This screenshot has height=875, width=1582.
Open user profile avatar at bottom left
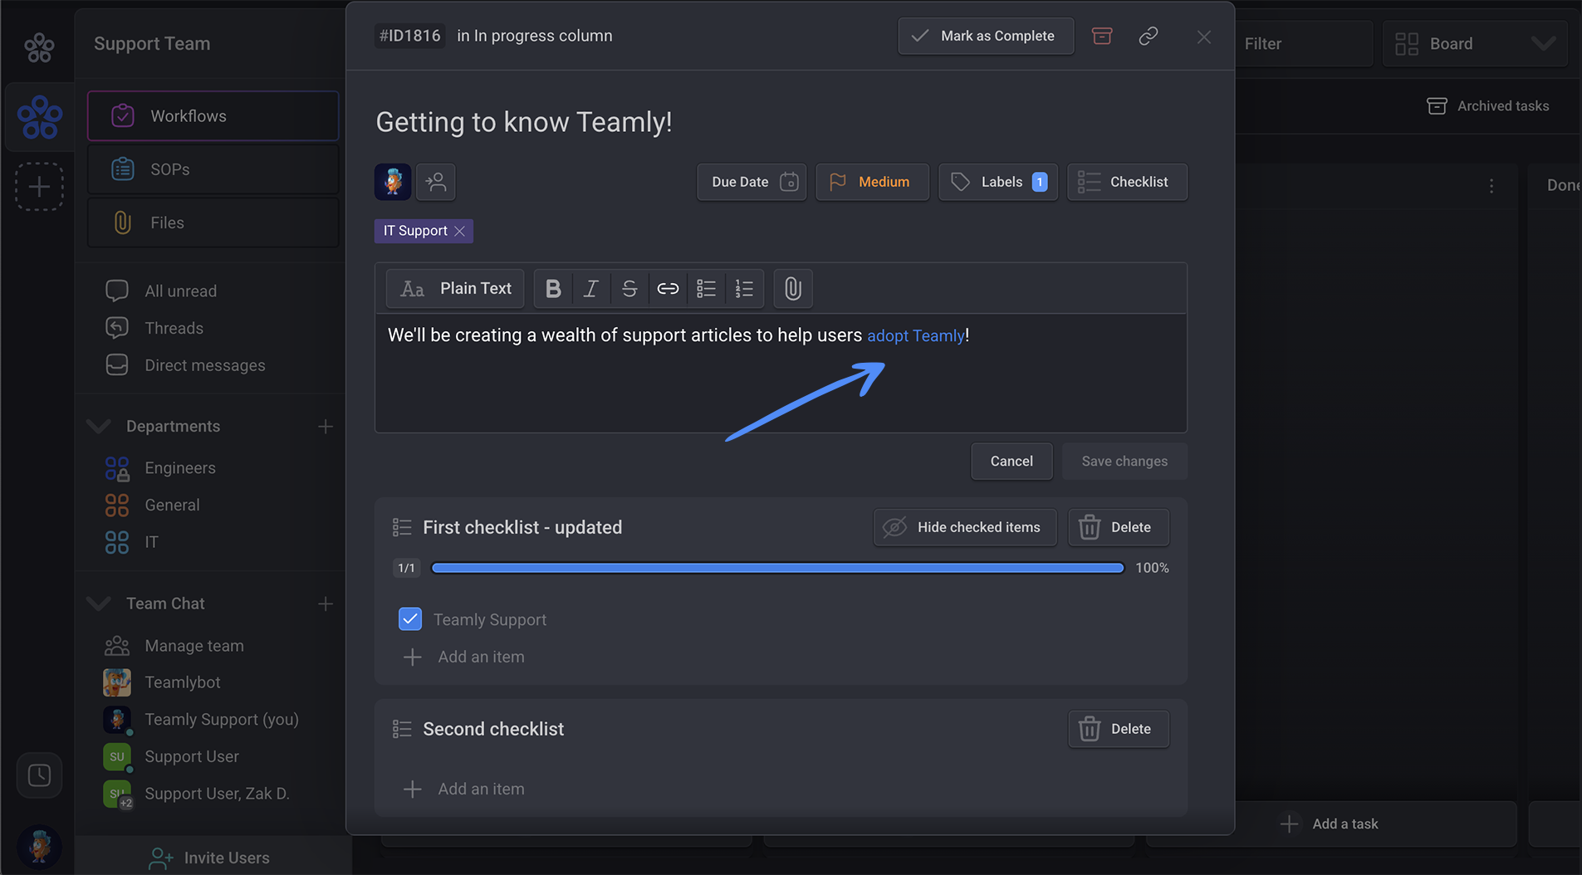(39, 847)
